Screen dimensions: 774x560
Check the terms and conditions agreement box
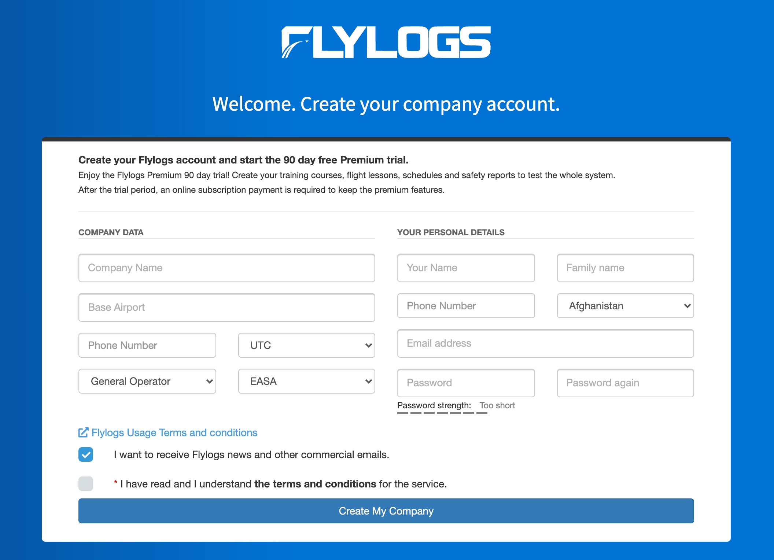coord(86,484)
